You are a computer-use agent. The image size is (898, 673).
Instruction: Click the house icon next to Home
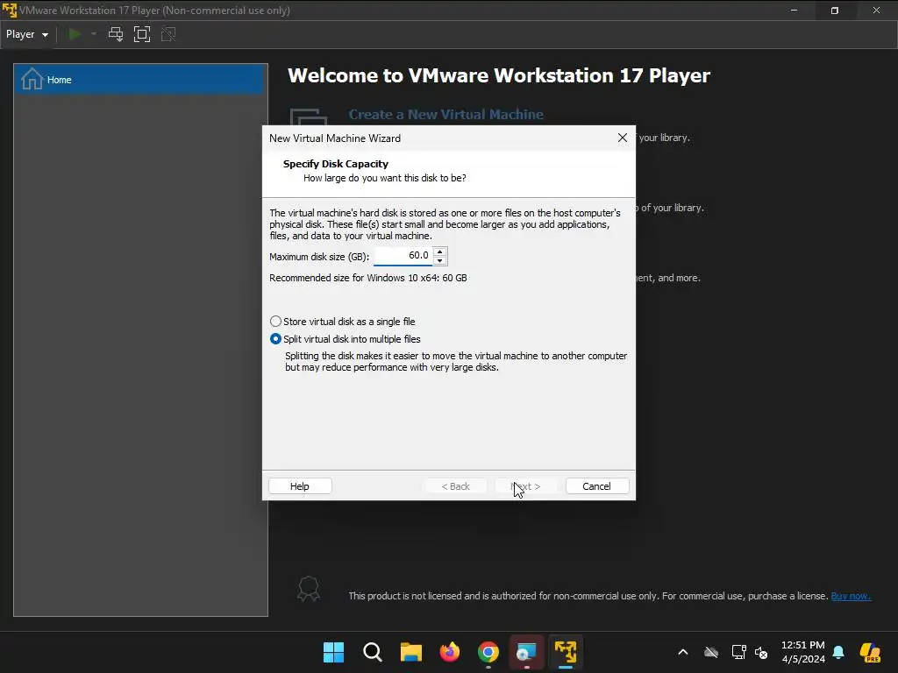coord(32,79)
